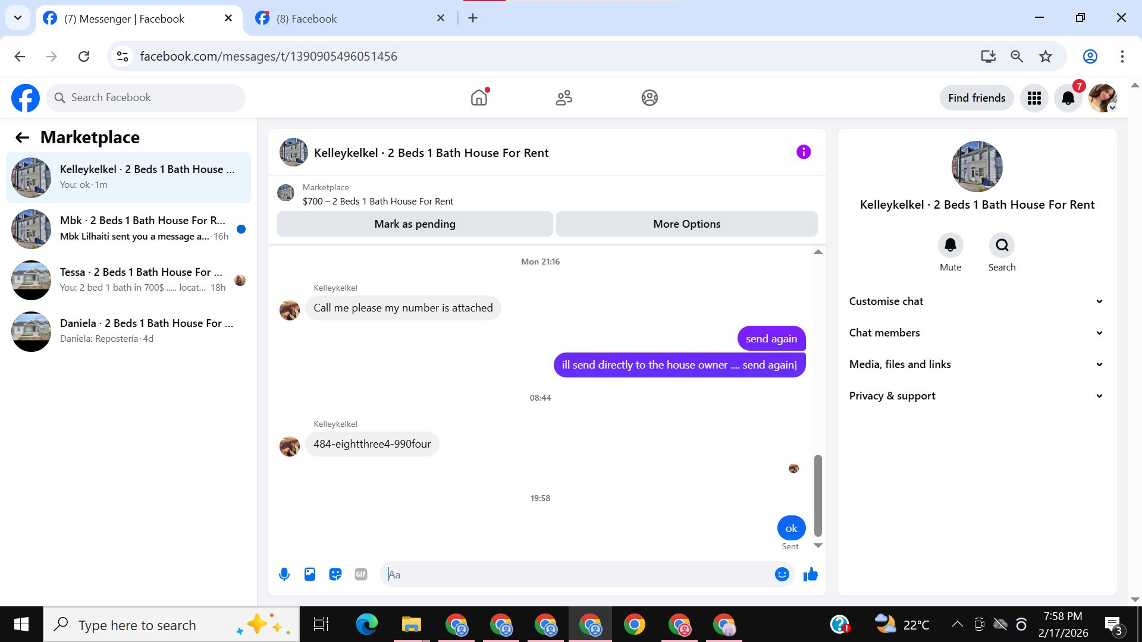Viewport: 1142px width, 642px height.
Task: Open Facebook notifications bell
Action: tap(1068, 98)
